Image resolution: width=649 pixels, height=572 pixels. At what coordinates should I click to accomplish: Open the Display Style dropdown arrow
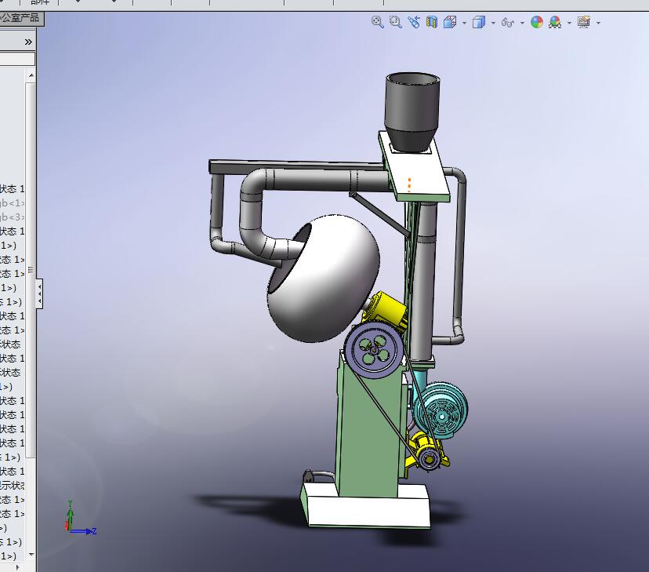tap(493, 23)
